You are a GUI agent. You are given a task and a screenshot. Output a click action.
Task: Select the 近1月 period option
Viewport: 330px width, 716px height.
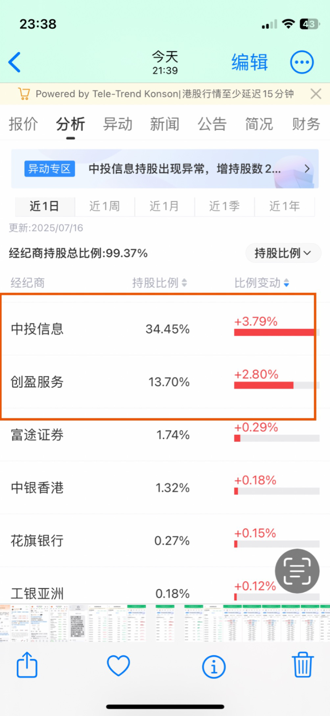pyautogui.click(x=164, y=206)
